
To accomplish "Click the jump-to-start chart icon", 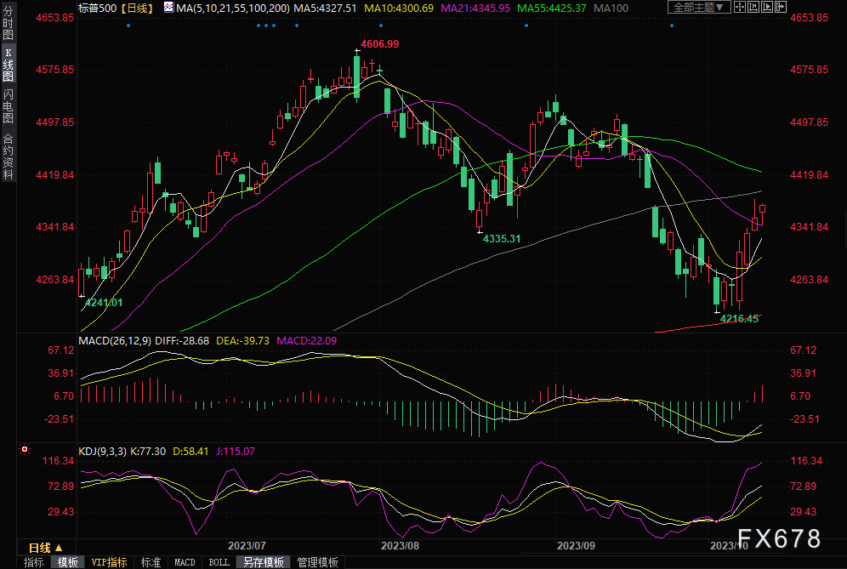I will 753,7.
